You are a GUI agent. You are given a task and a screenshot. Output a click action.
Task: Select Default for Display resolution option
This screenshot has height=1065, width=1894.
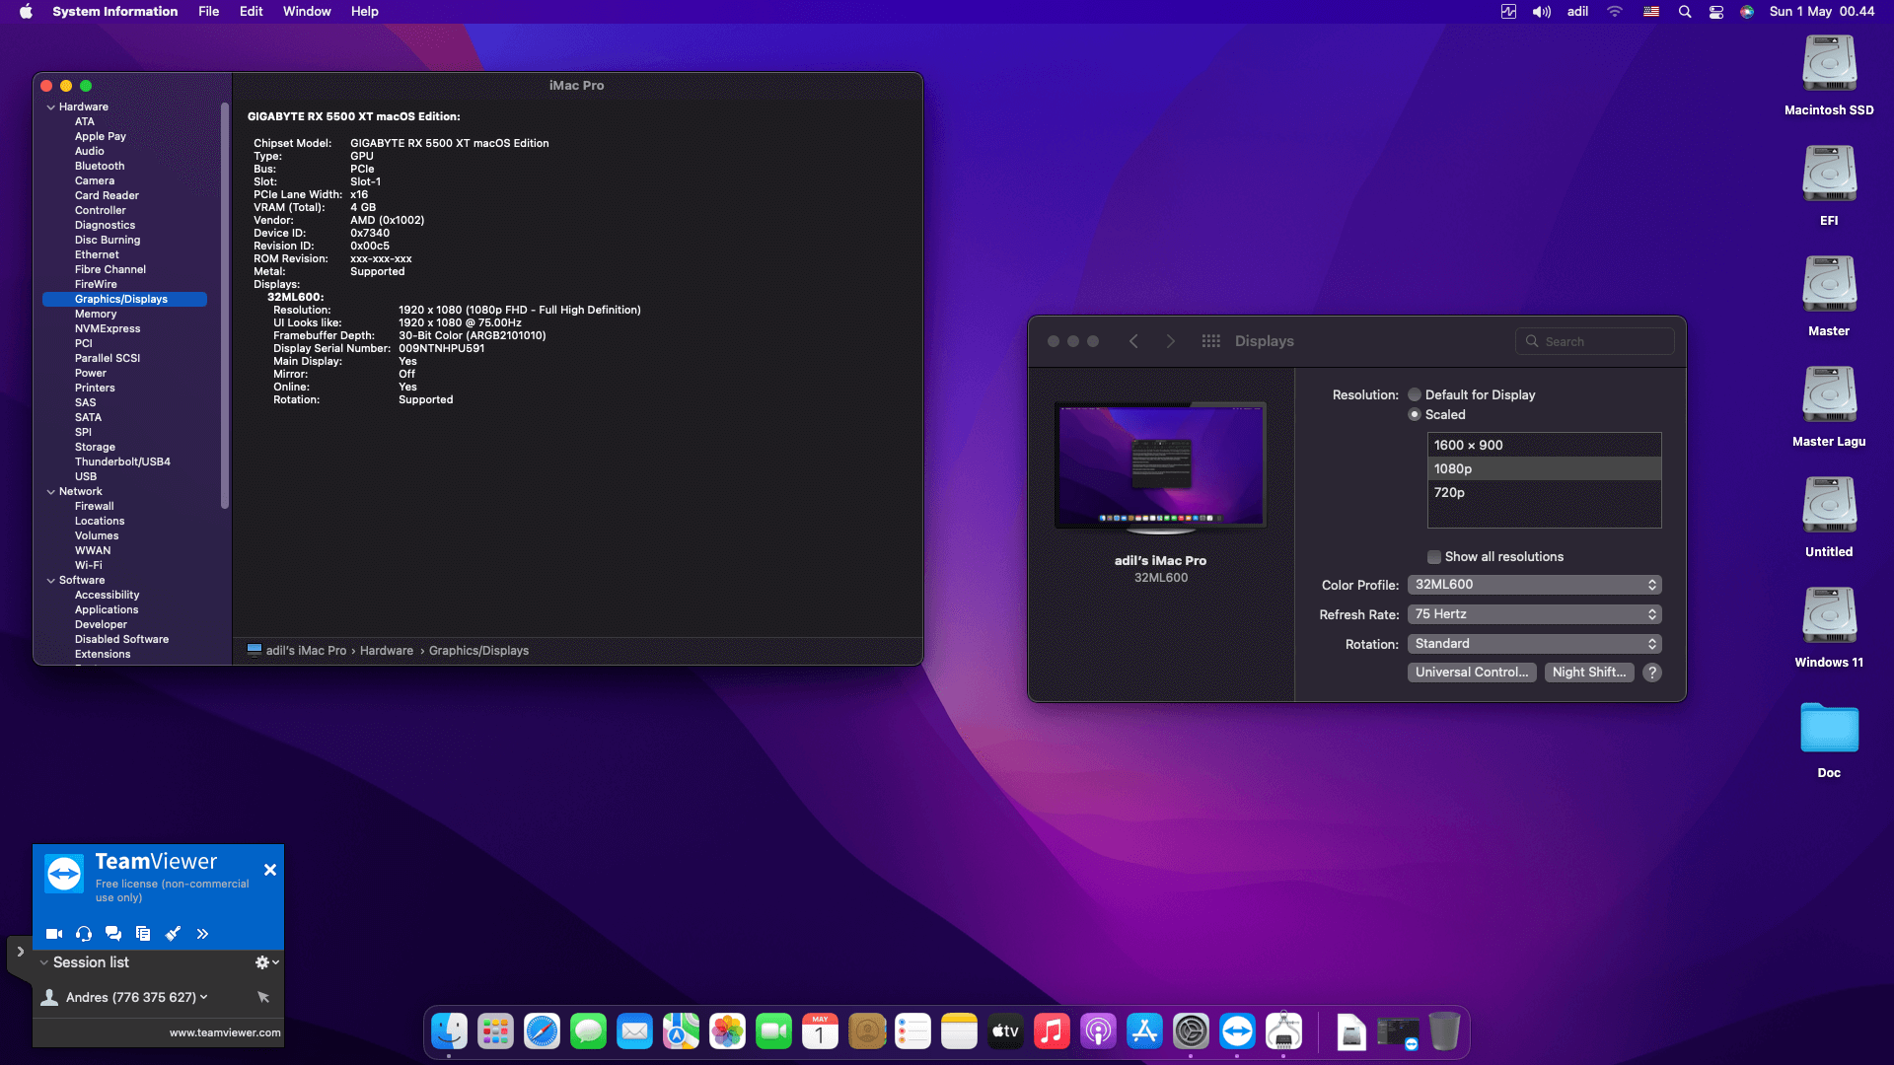1415,395
